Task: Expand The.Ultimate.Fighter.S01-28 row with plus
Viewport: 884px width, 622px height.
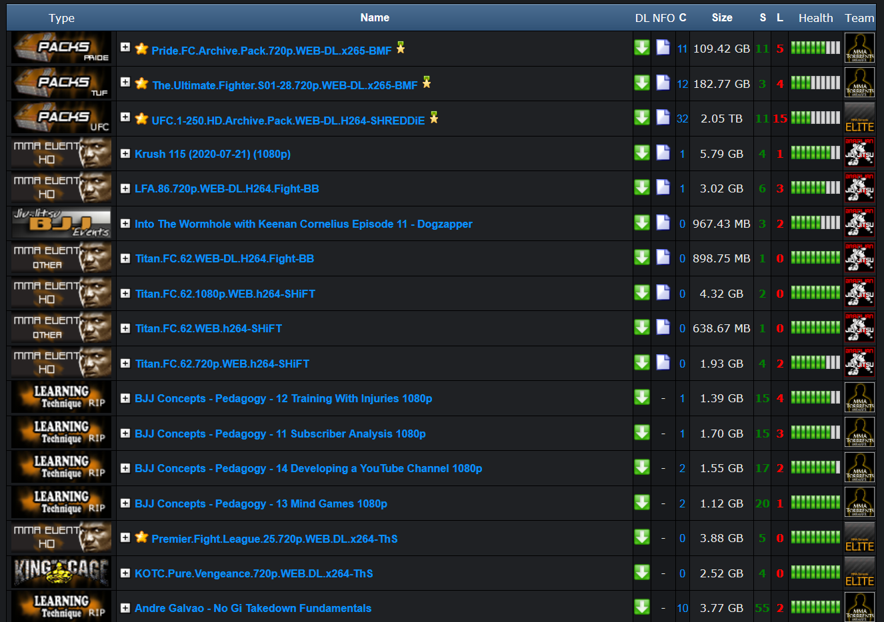Action: (125, 82)
